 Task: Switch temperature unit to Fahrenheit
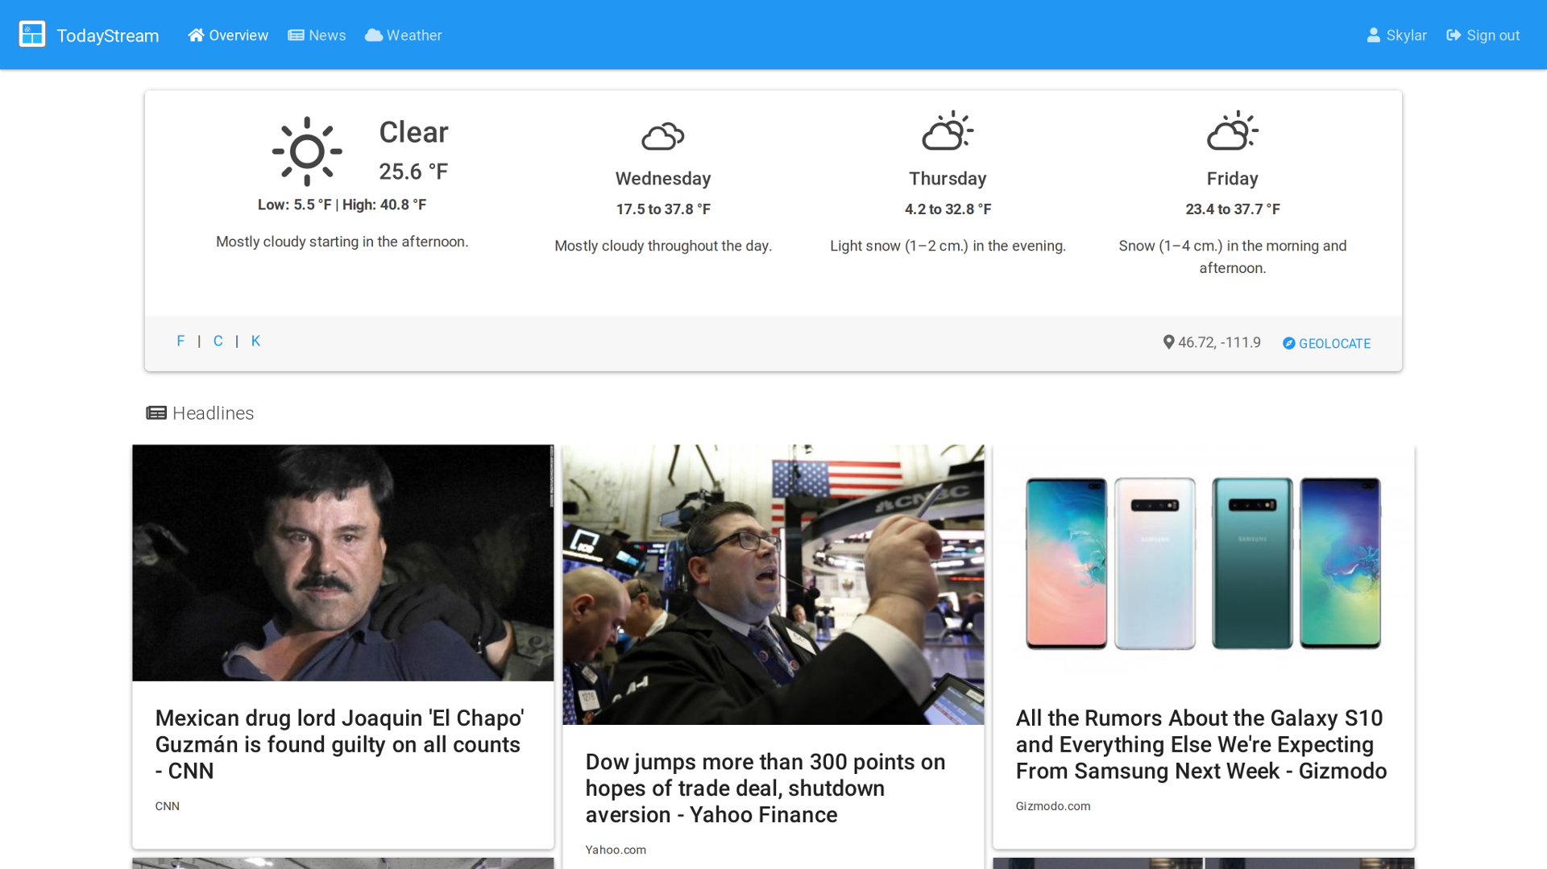coord(180,341)
